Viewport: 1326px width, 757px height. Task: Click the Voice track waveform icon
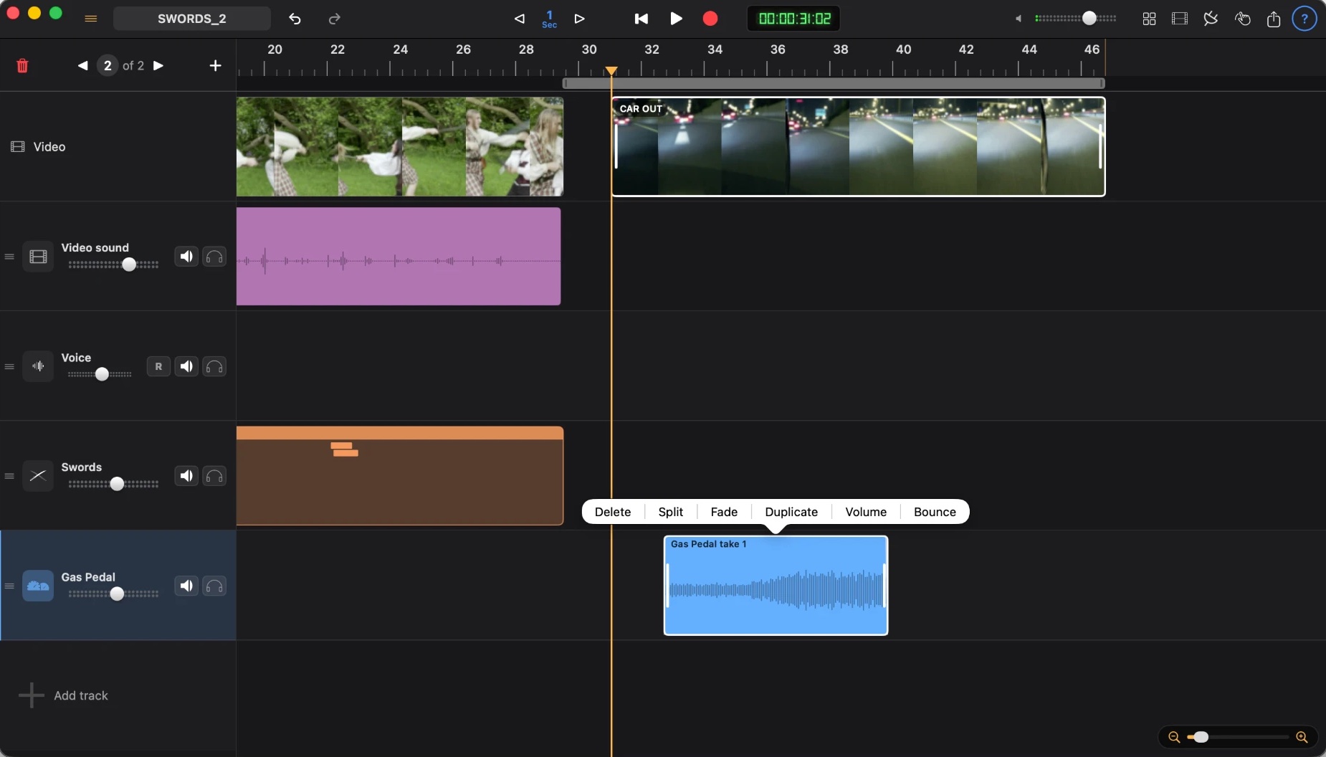[38, 366]
